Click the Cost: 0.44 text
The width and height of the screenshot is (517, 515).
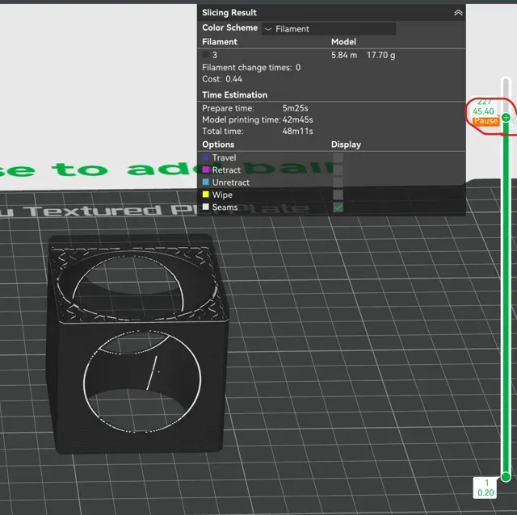tap(222, 79)
